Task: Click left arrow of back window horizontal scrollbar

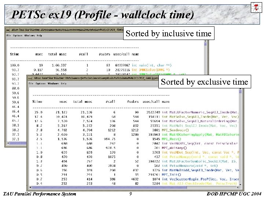Action: pos(8,143)
